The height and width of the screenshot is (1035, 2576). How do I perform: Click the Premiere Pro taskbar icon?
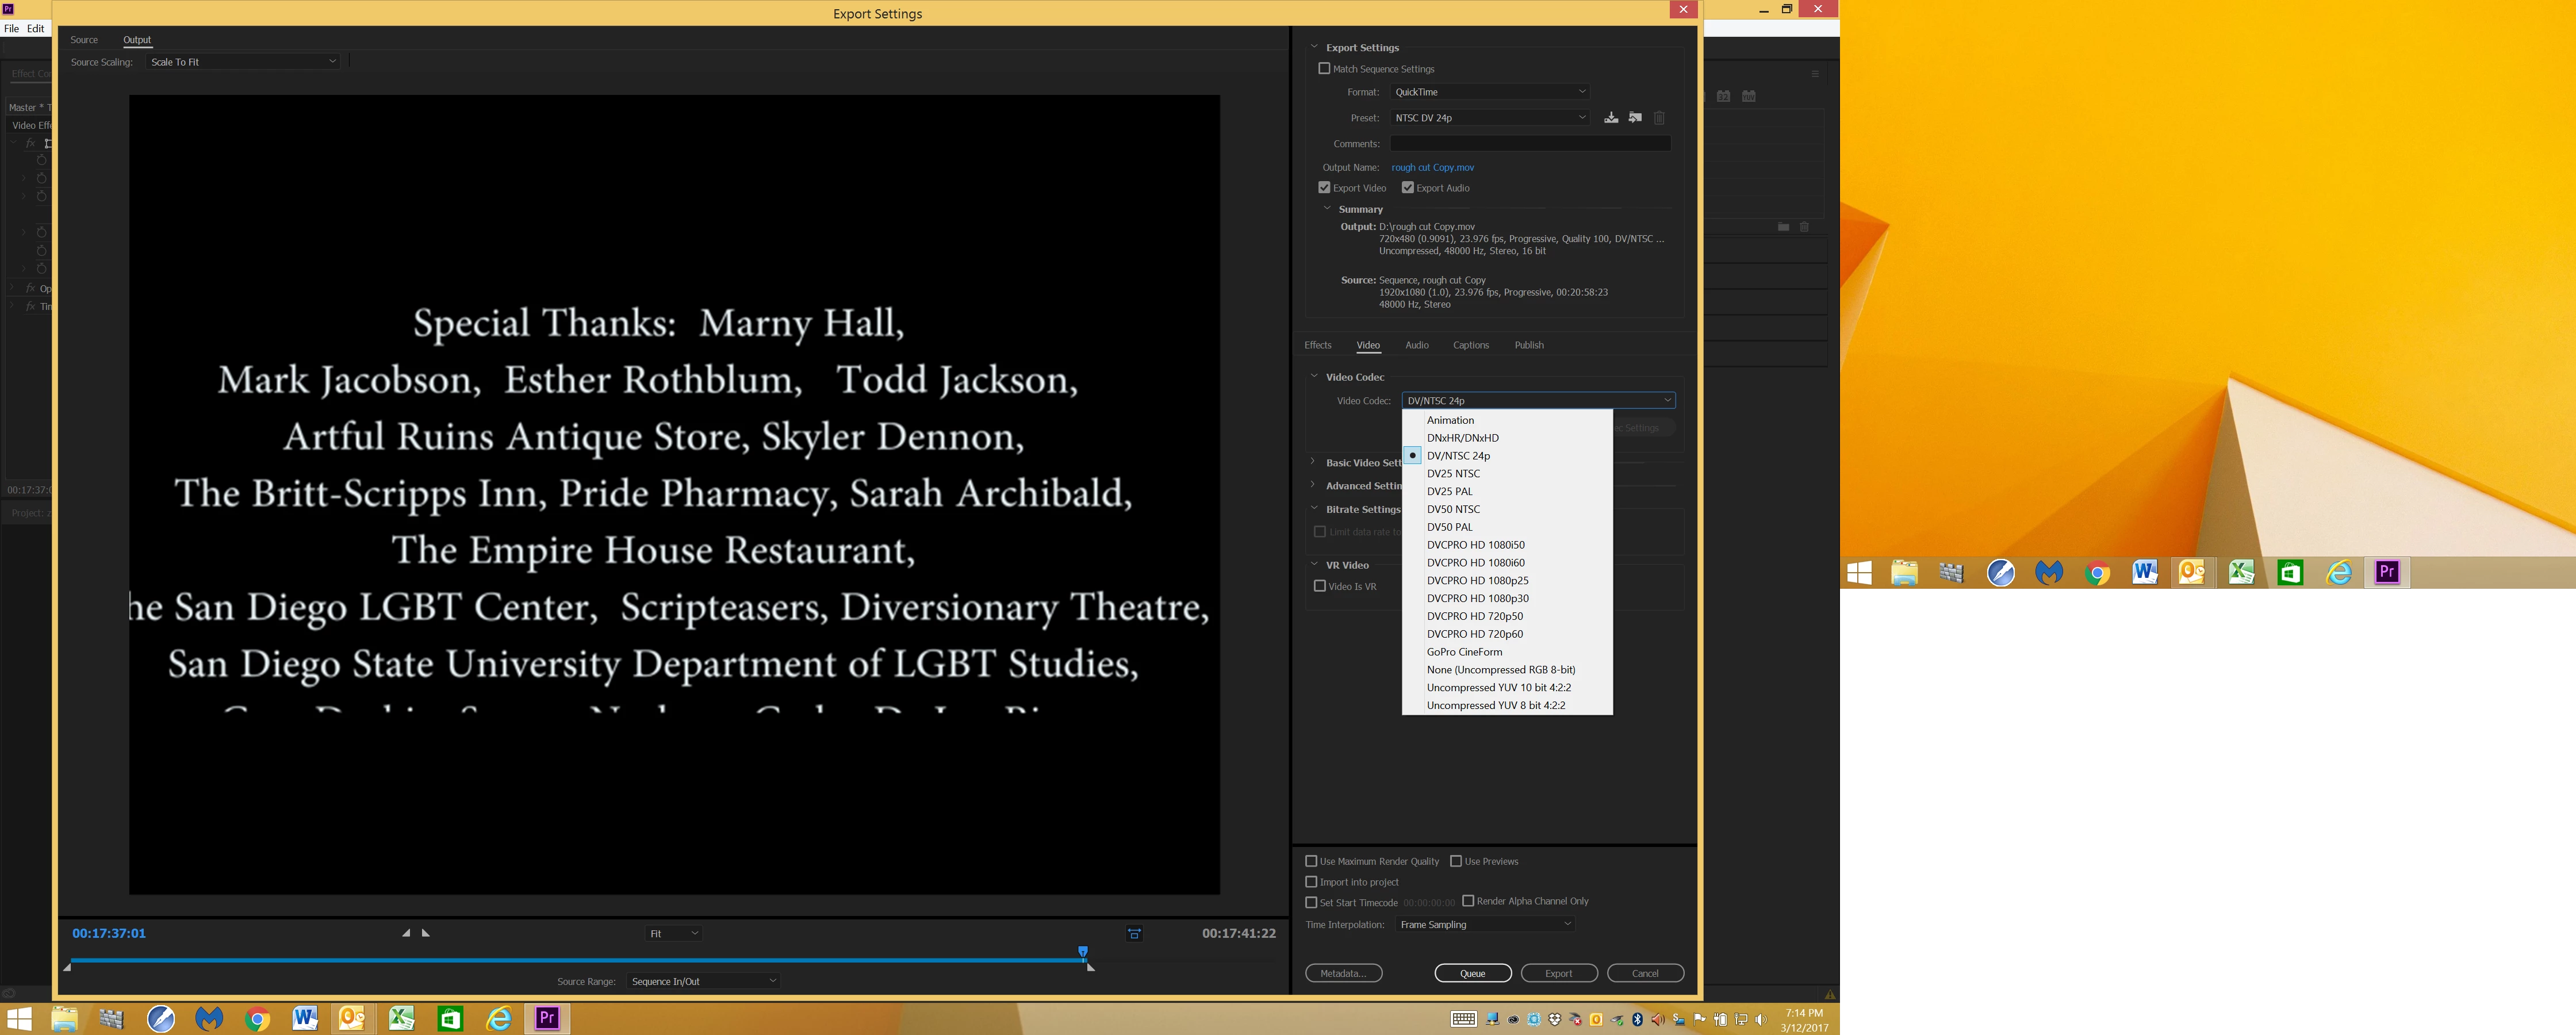(547, 1019)
